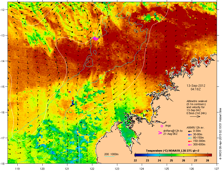Click the magenta 300-600m legend arrow
Image resolution: width=222 pixels, height=171 pixels.
tap(190, 145)
